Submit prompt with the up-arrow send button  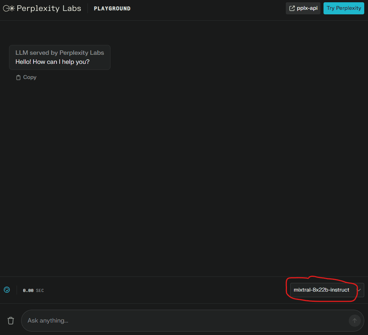355,321
